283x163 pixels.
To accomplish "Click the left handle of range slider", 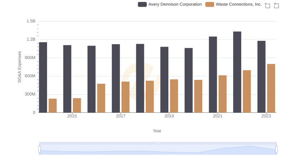I will [40, 149].
